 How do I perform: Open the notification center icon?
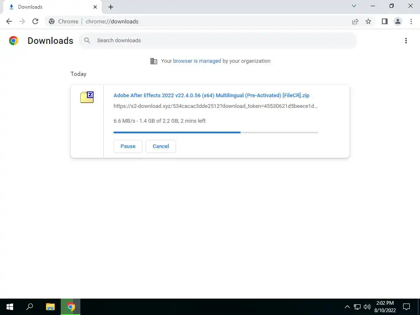(406, 307)
